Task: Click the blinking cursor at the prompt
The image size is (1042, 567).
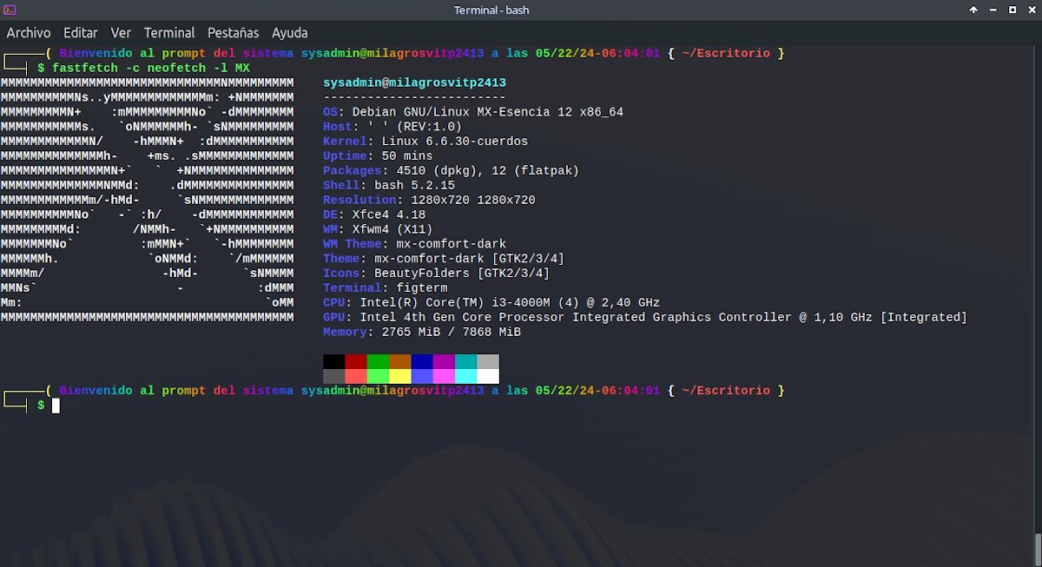Action: (x=54, y=405)
